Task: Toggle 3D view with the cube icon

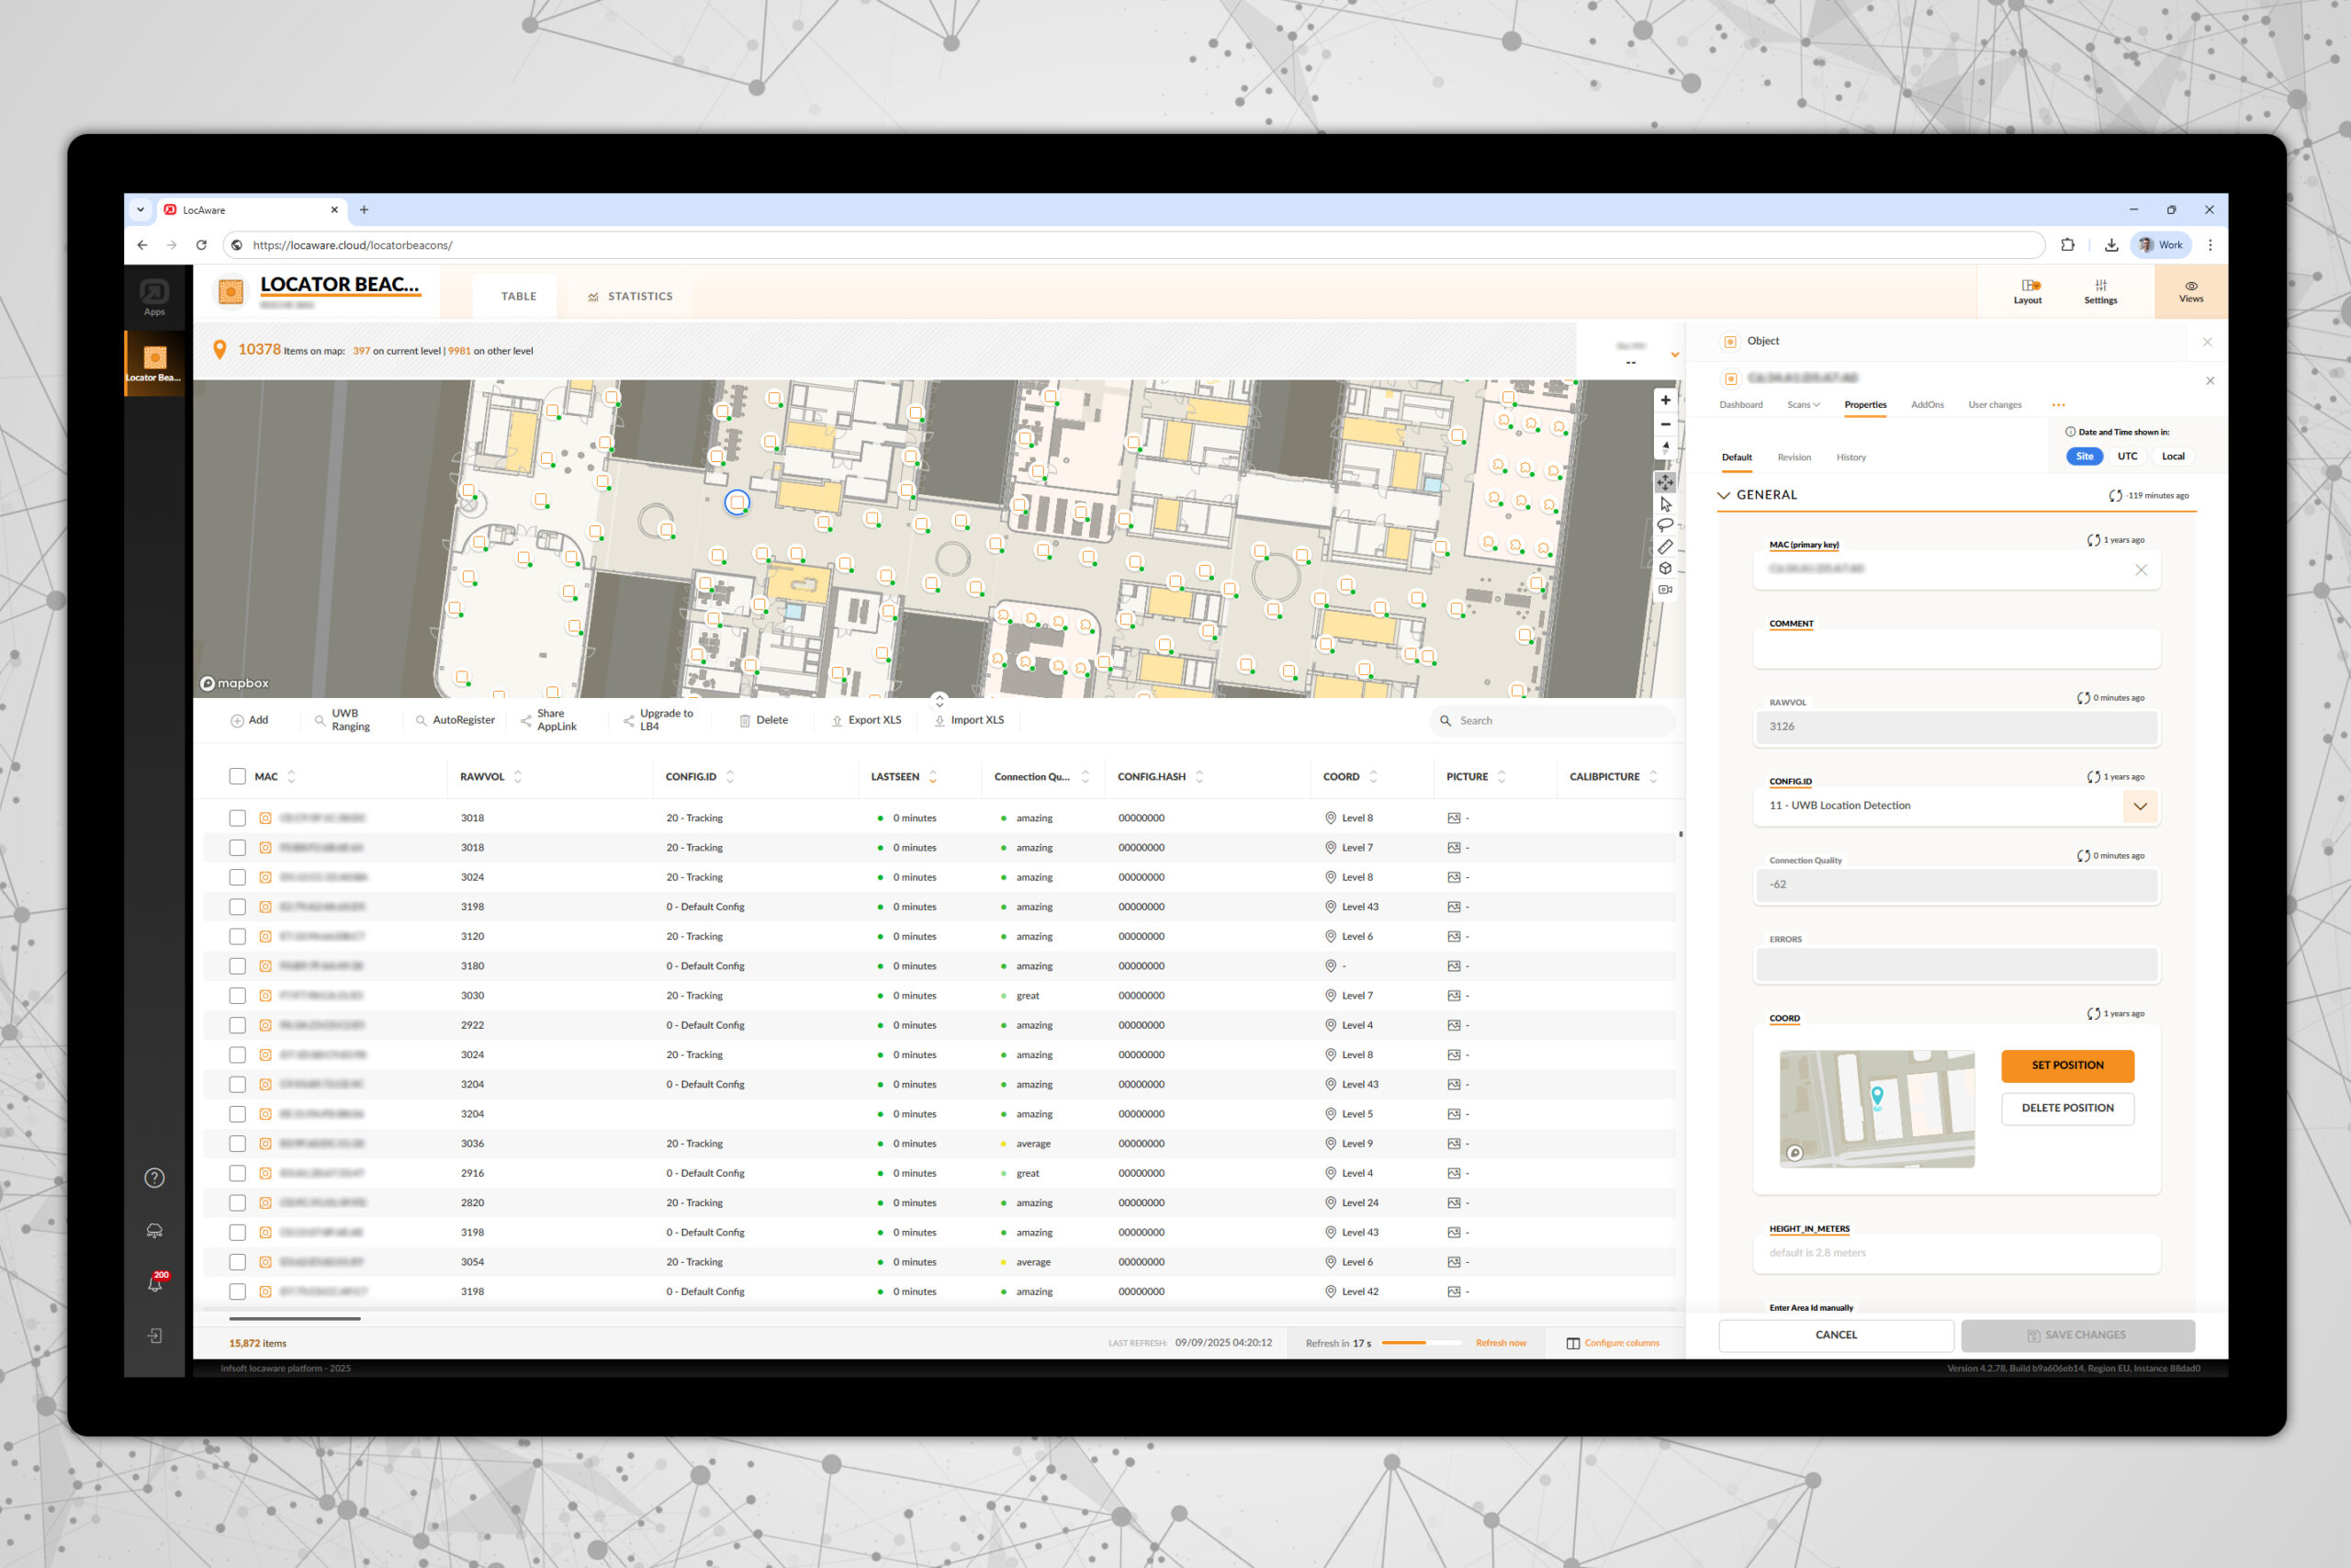Action: tap(1665, 567)
